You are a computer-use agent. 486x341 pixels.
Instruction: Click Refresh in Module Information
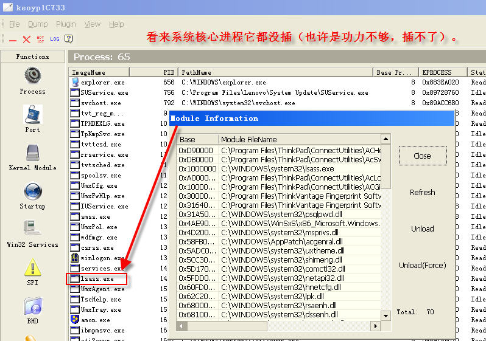(423, 192)
